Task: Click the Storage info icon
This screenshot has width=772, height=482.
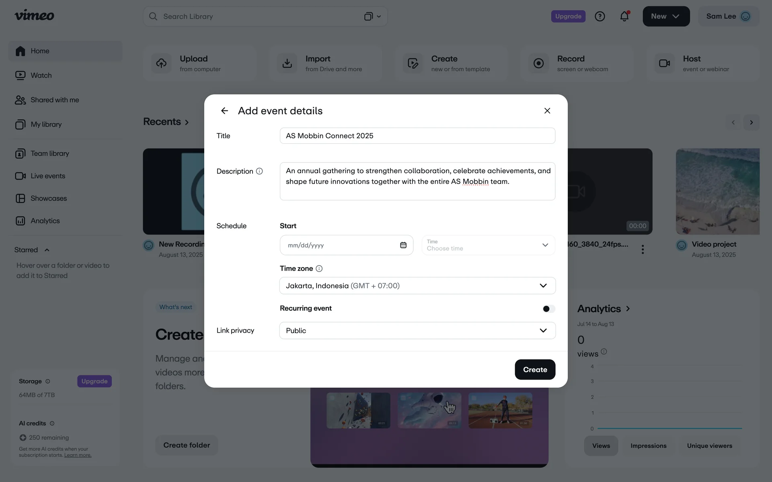Action: (48, 381)
